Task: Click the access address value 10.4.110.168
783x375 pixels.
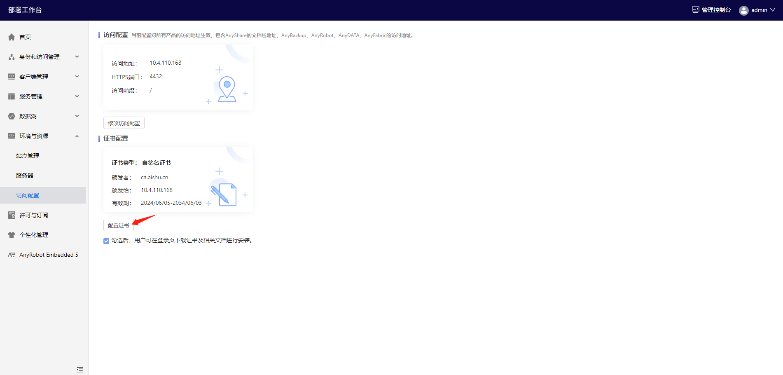Action: click(166, 63)
